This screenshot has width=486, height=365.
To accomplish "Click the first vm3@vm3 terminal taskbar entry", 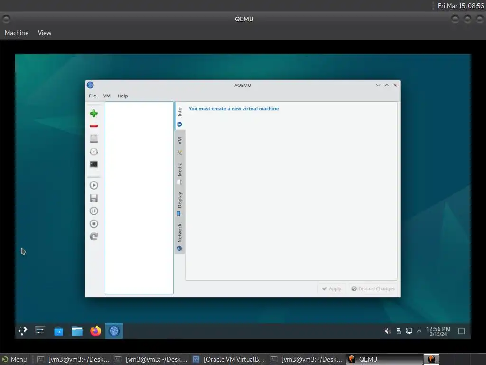I will (74, 359).
